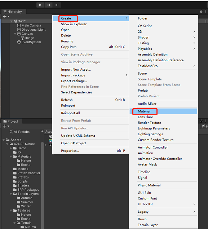This screenshot has width=208, height=229.
Task: Toggle hidden packages visibility eye icon
Action: [x=204, y=126]
